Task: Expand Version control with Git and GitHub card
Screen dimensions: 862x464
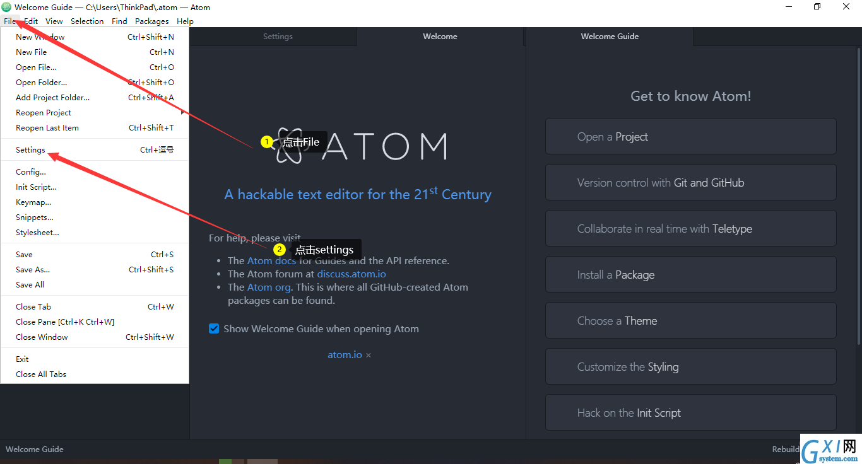Action: (691, 183)
